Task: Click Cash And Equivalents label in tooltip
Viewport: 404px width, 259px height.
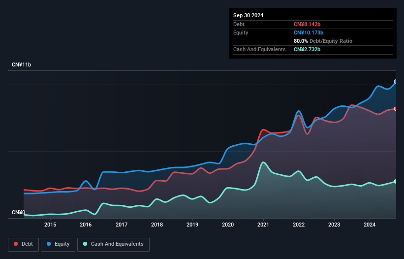Action: pos(259,49)
